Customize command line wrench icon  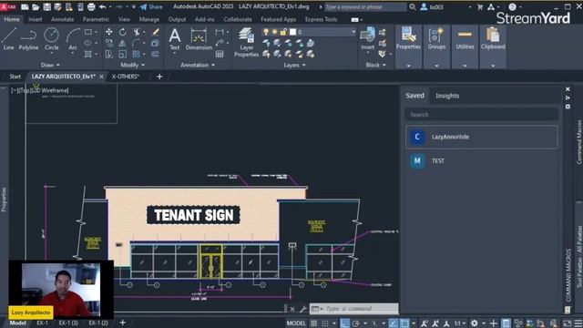[303, 309]
